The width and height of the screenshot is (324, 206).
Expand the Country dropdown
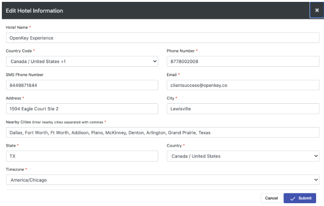[243, 156]
